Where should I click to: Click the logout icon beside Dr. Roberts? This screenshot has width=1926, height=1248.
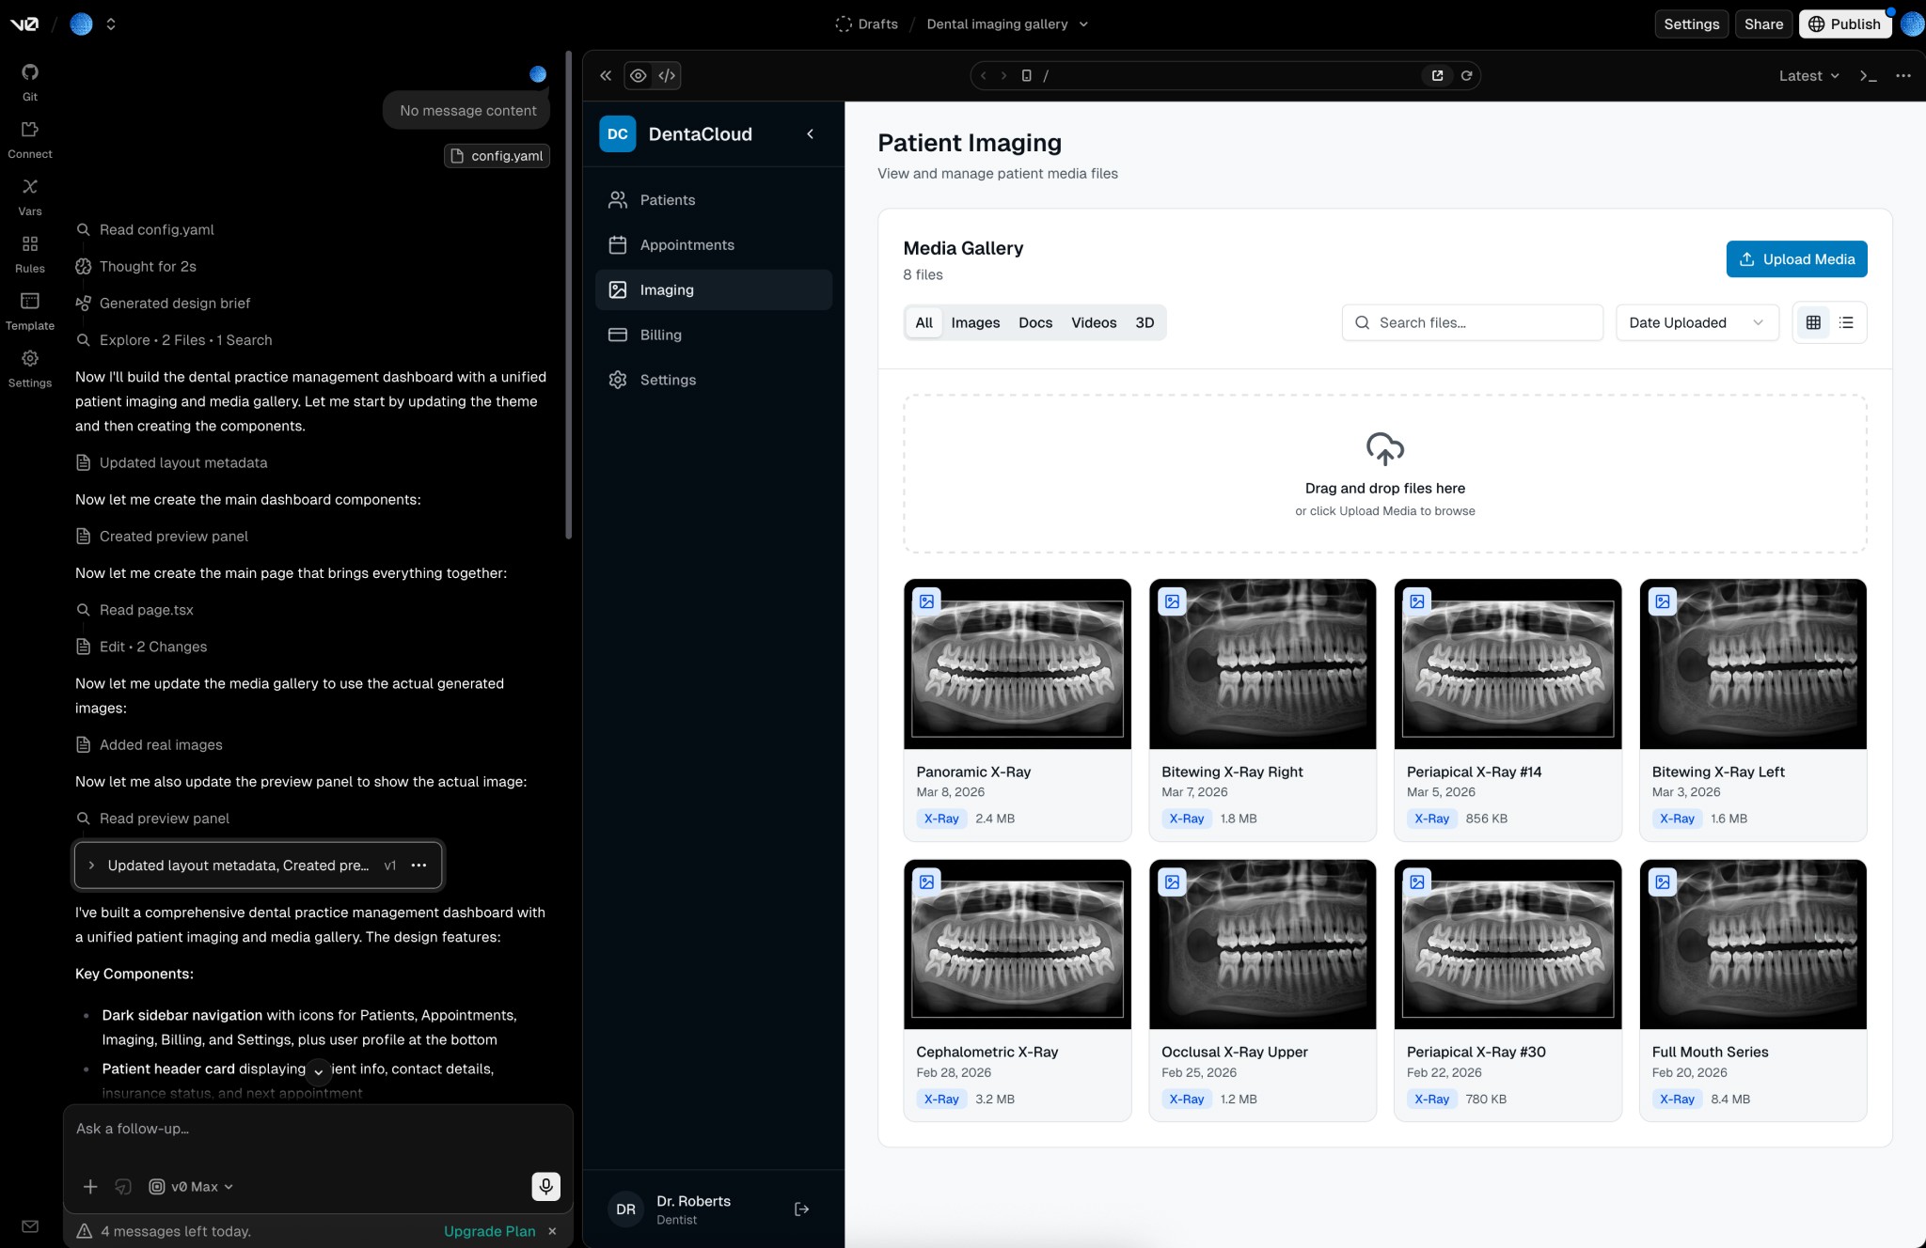(x=801, y=1209)
